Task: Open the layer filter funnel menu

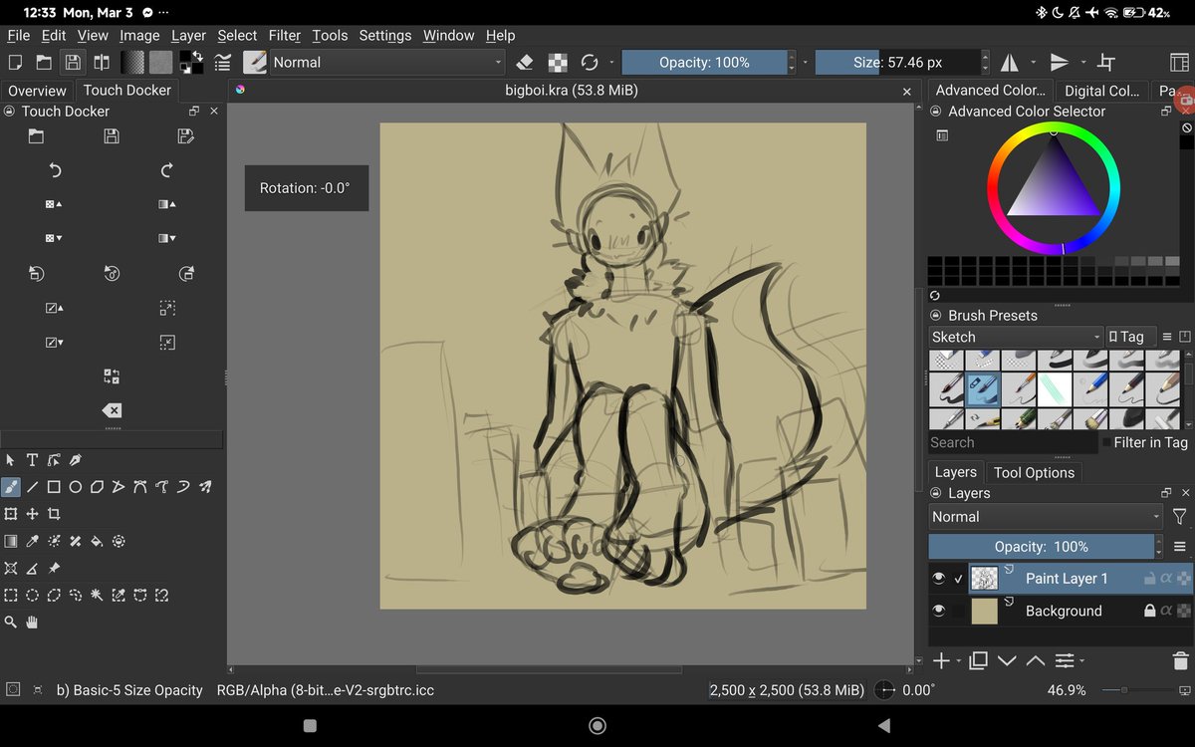Action: [1179, 517]
